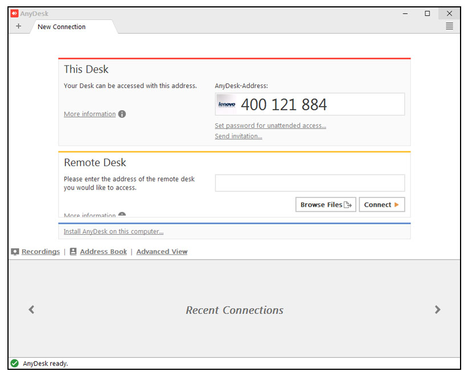This screenshot has width=468, height=375.
Task: Open the hamburger main menu
Action: pyautogui.click(x=449, y=26)
